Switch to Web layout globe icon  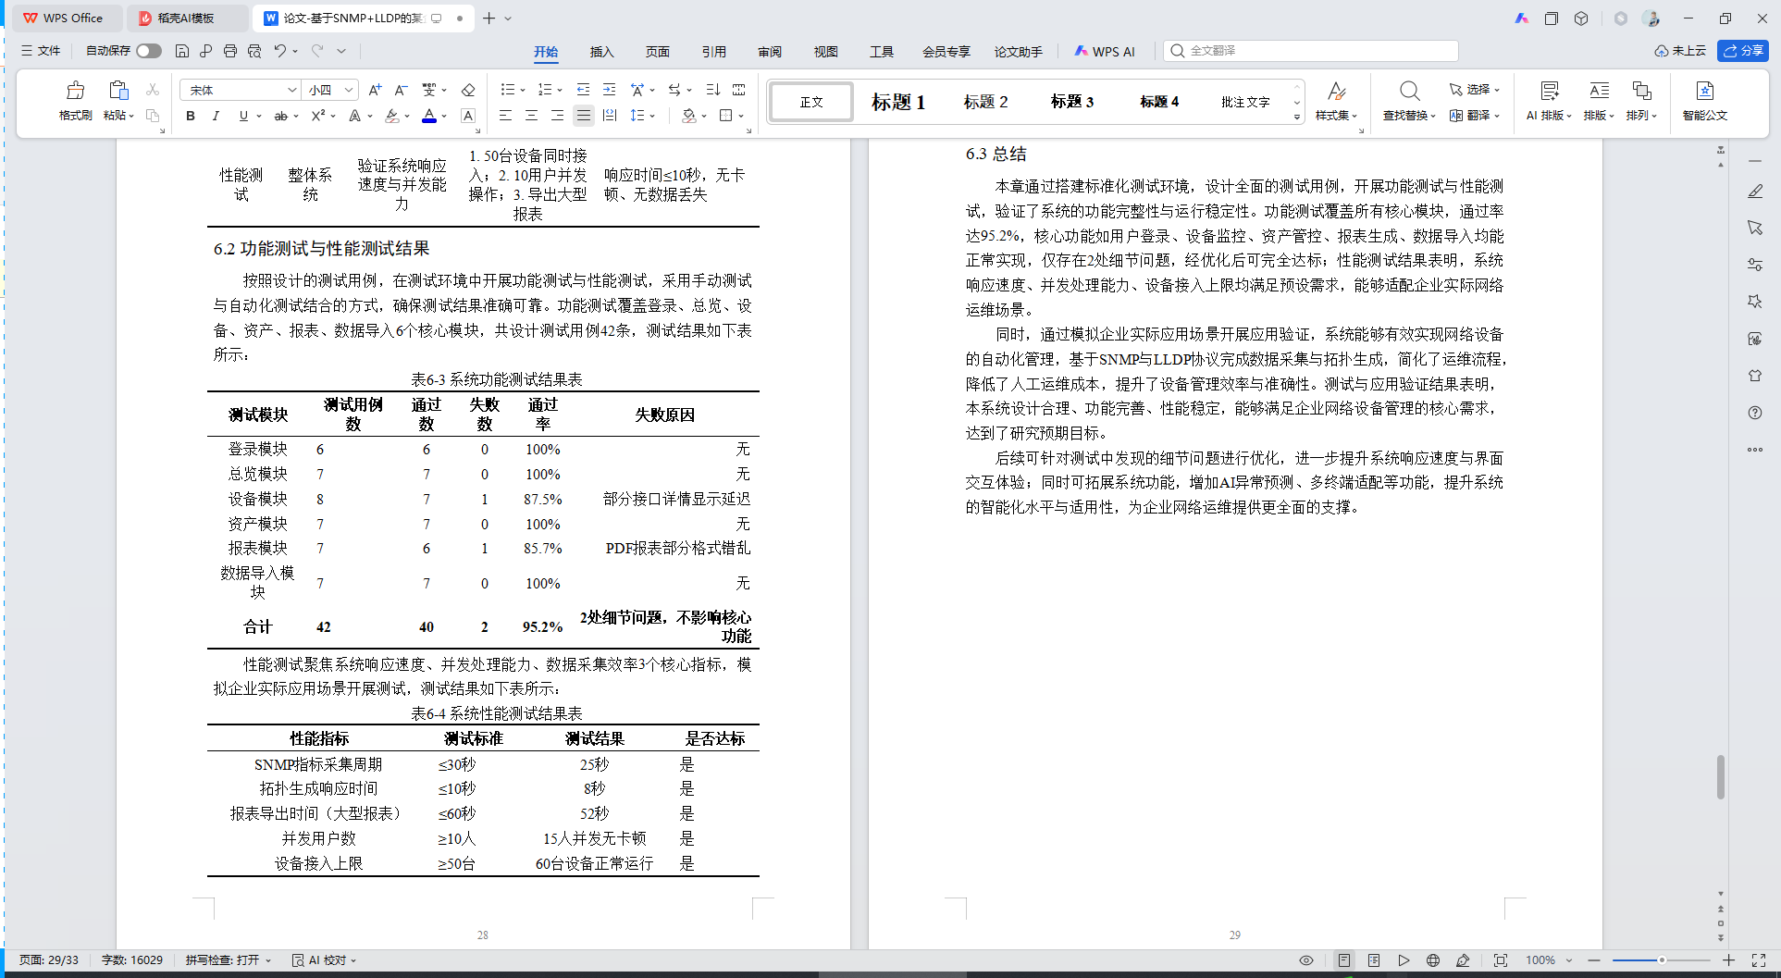1433,960
